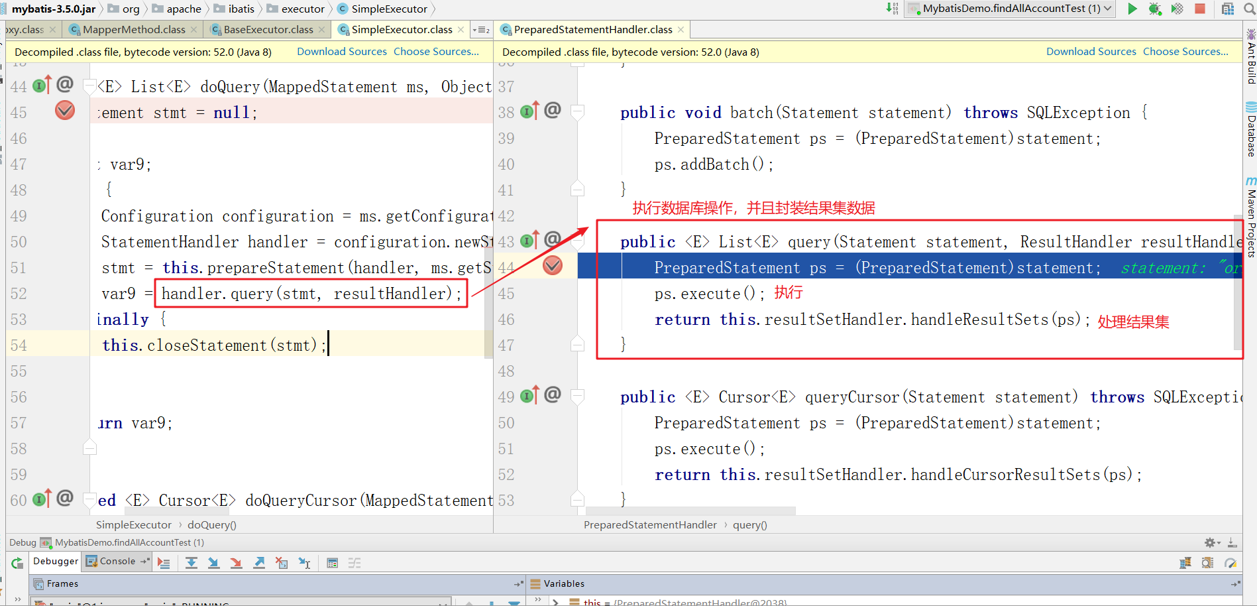
Task: Click the Step Out debugger icon
Action: [259, 563]
